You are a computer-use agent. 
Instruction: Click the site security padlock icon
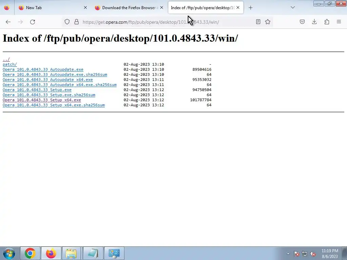click(x=77, y=22)
